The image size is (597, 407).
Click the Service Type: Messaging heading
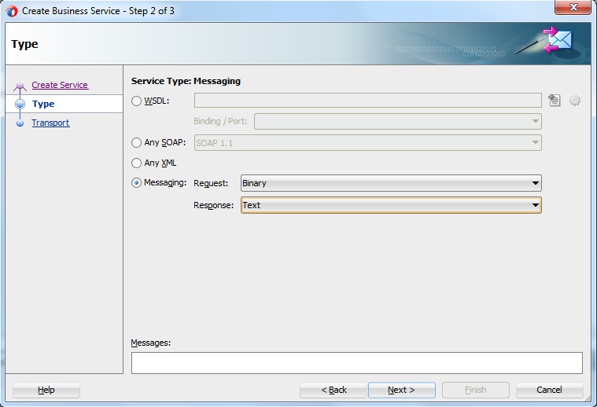[x=186, y=81]
